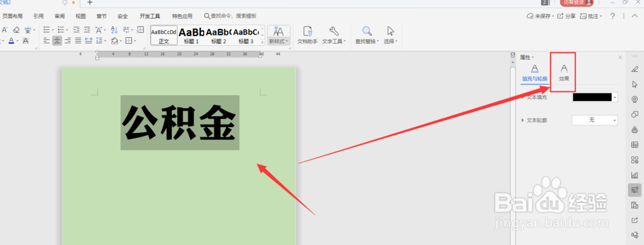Viewport: 644px width, 245px height.
Task: Apply the 标题 3 style
Action: tap(247, 35)
